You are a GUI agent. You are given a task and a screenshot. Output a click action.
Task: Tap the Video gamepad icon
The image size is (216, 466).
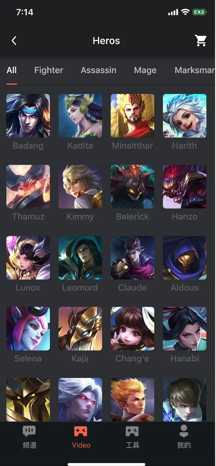[81, 431]
